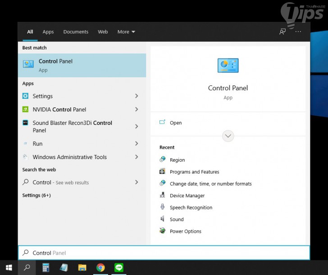Click the Windows Administrative Tools icon
328x275 pixels.
click(25, 157)
